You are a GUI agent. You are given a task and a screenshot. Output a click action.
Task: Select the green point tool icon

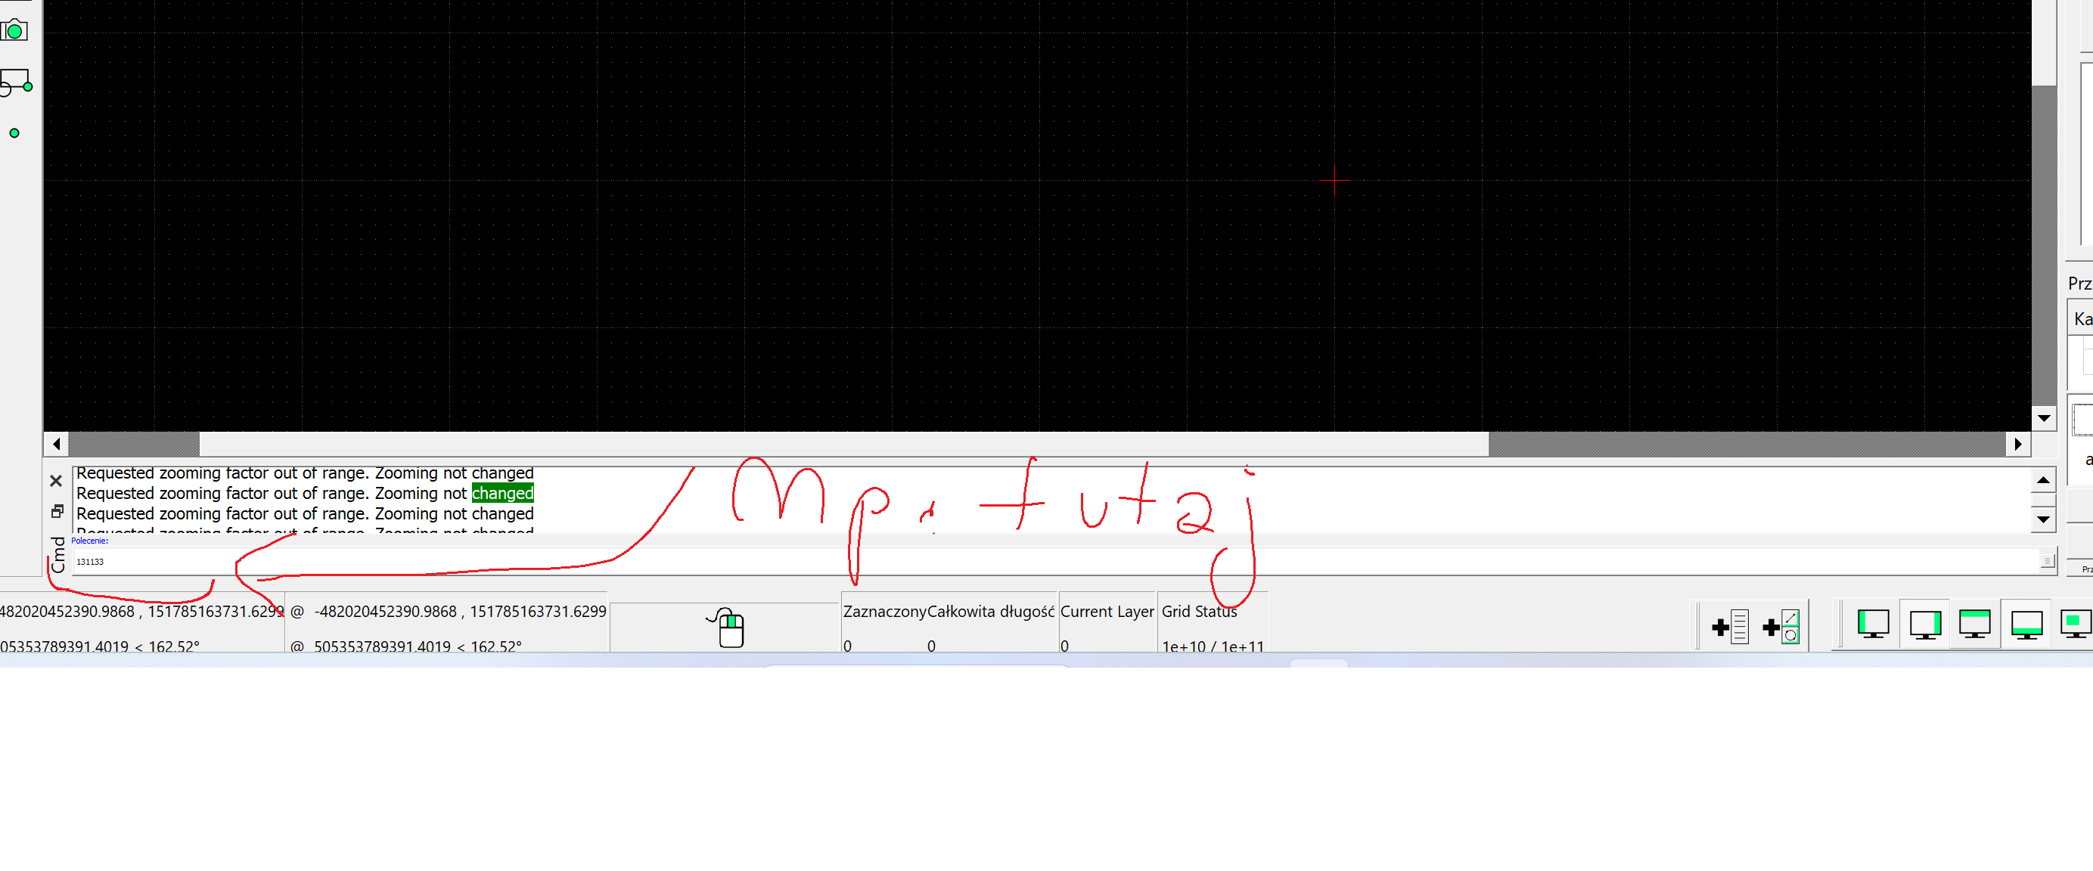pyautogui.click(x=14, y=133)
